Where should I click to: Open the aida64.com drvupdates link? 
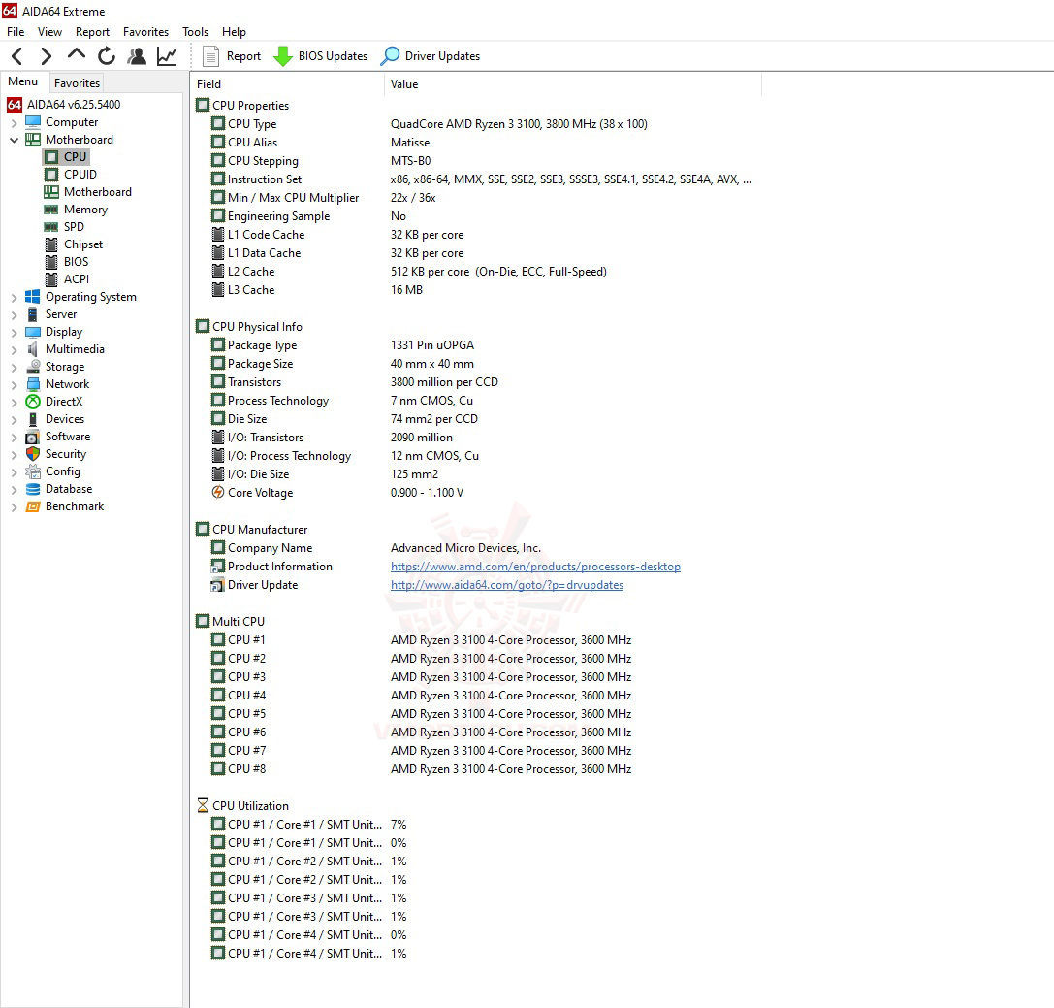[x=507, y=585]
